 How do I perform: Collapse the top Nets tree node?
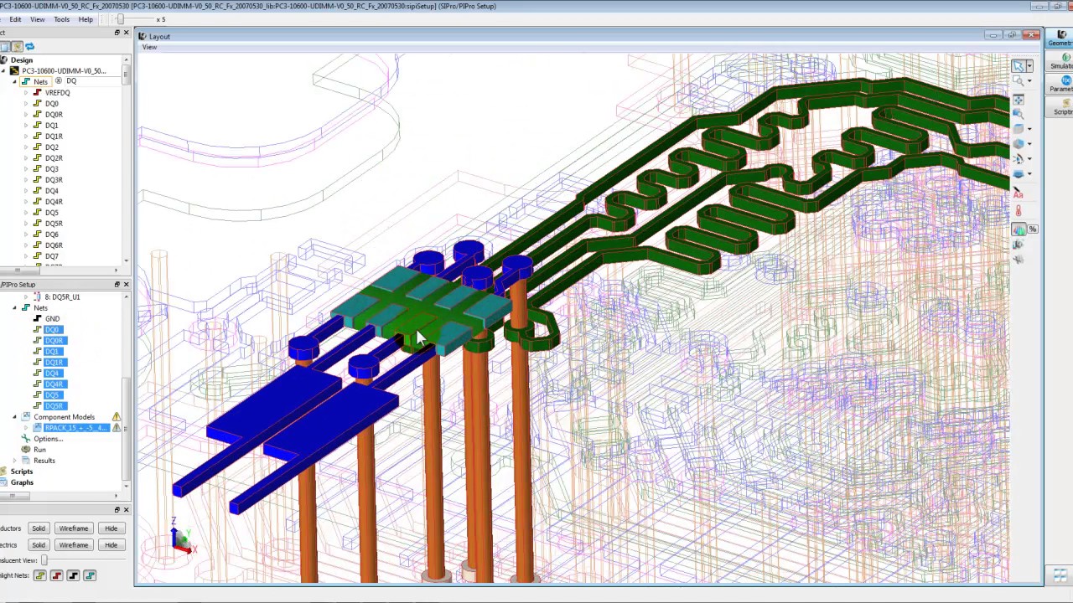[14, 82]
